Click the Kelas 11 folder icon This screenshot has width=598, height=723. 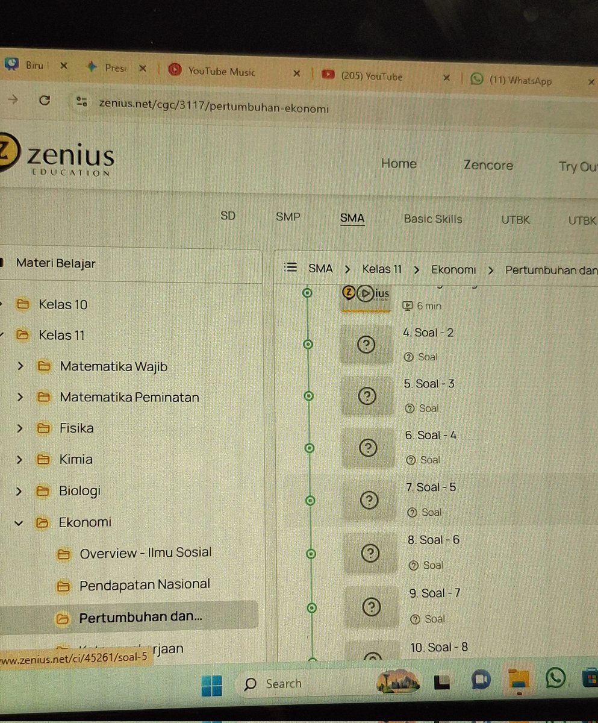(x=23, y=335)
